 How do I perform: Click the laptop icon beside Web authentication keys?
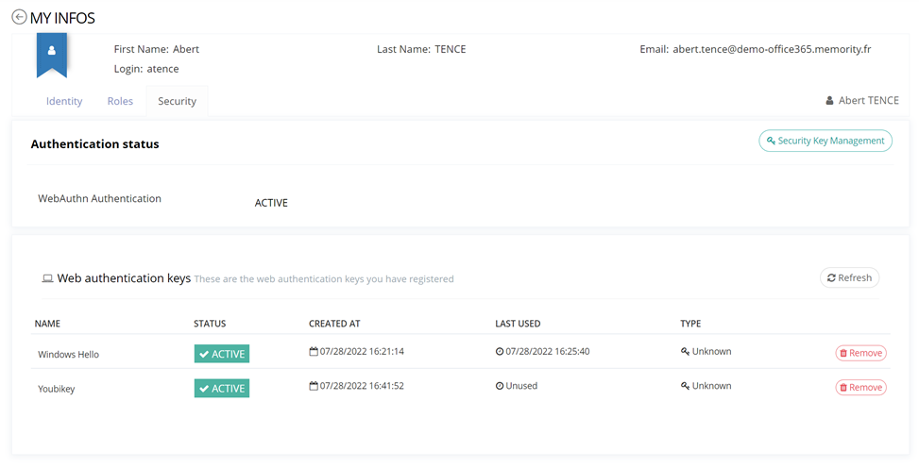47,279
